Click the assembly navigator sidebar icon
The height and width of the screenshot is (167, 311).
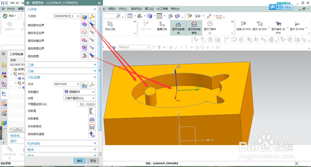pos(4,65)
